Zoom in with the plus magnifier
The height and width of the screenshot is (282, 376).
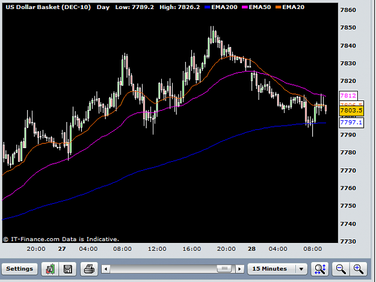pyautogui.click(x=359, y=269)
